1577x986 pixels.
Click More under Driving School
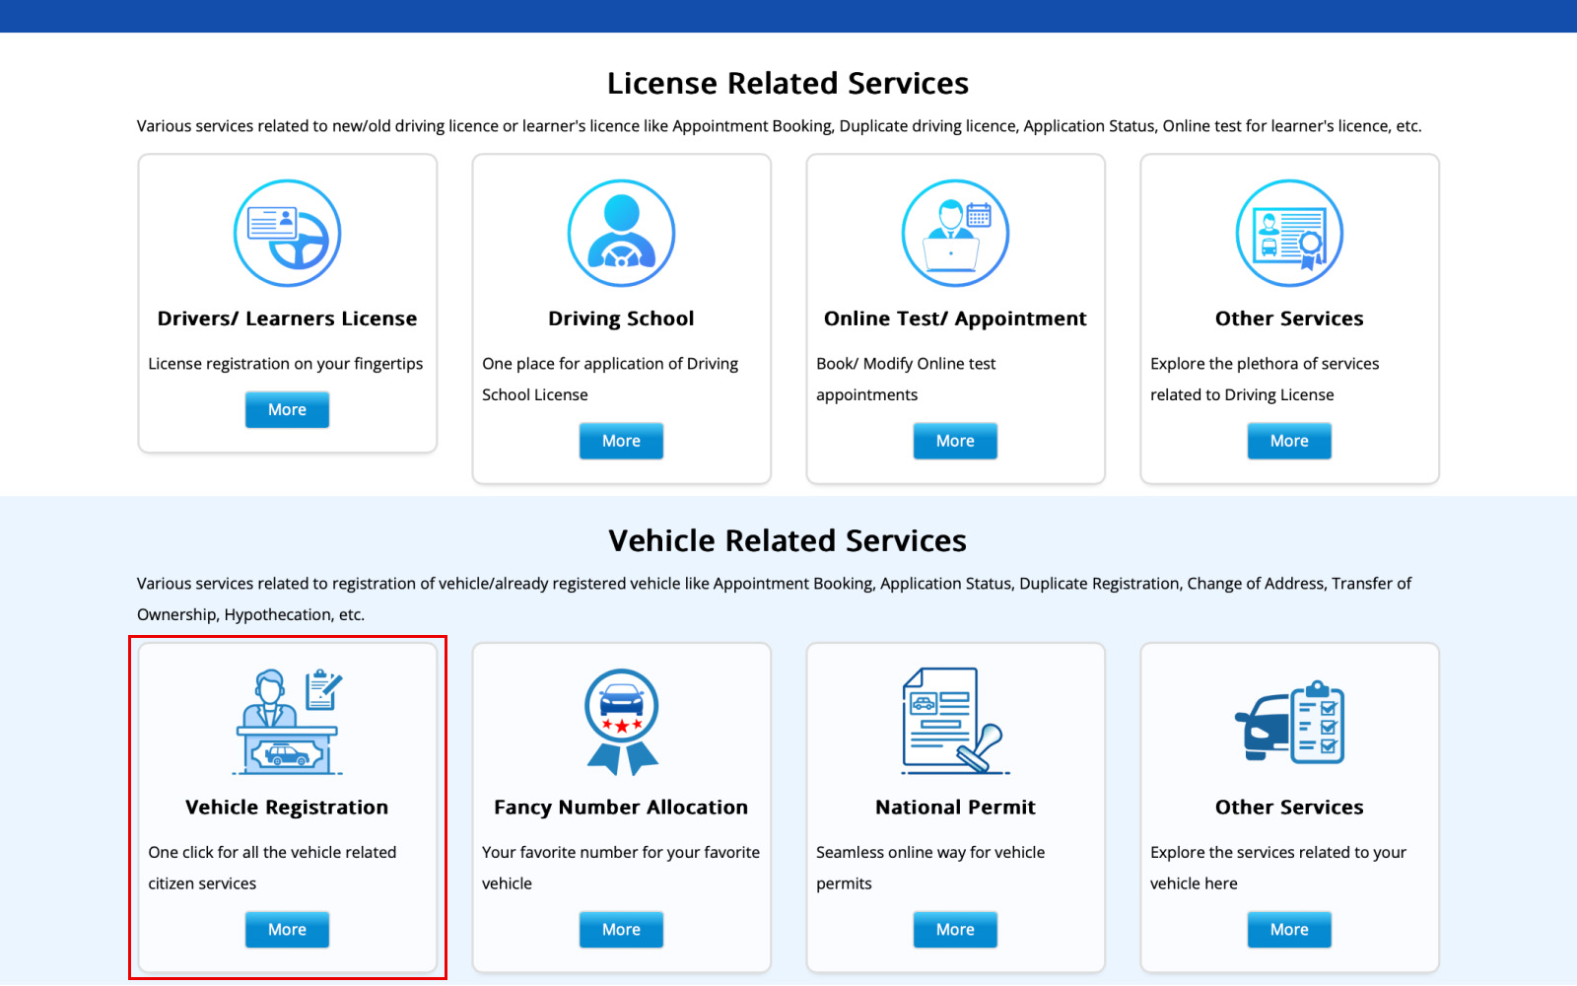[x=621, y=441]
